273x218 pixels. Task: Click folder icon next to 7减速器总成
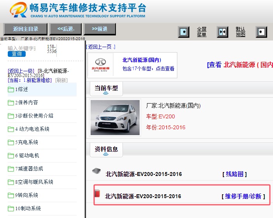pos(11,169)
